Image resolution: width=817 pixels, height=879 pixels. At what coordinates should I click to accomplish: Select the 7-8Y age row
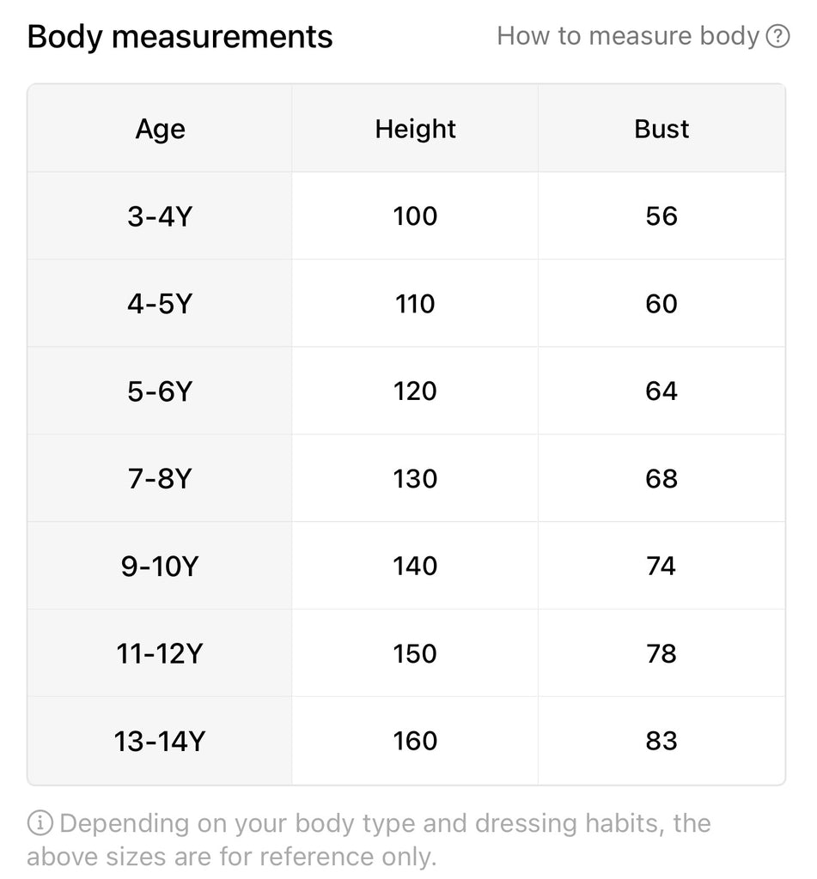[x=160, y=479]
